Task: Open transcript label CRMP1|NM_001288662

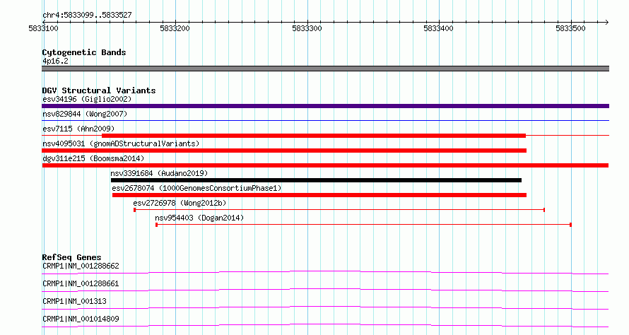Action: 81,266
